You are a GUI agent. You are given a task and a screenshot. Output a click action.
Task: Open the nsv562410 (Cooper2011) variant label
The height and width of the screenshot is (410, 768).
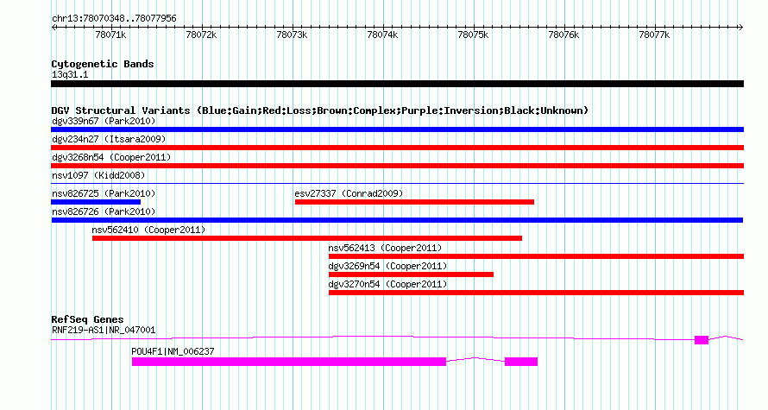pyautogui.click(x=149, y=230)
